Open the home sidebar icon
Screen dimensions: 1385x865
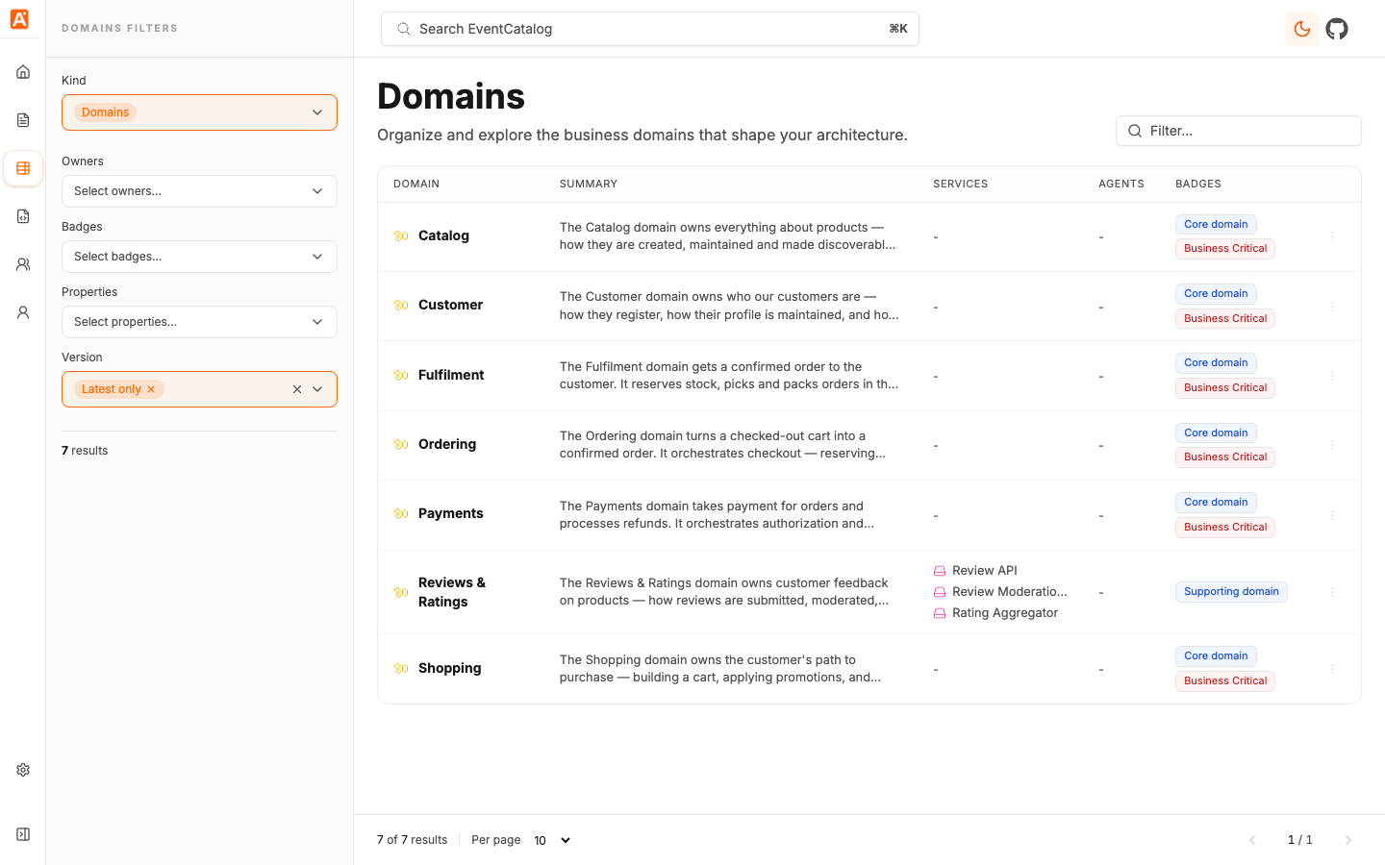click(23, 72)
